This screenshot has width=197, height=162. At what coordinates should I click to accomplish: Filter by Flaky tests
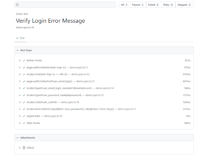tap(168, 5)
